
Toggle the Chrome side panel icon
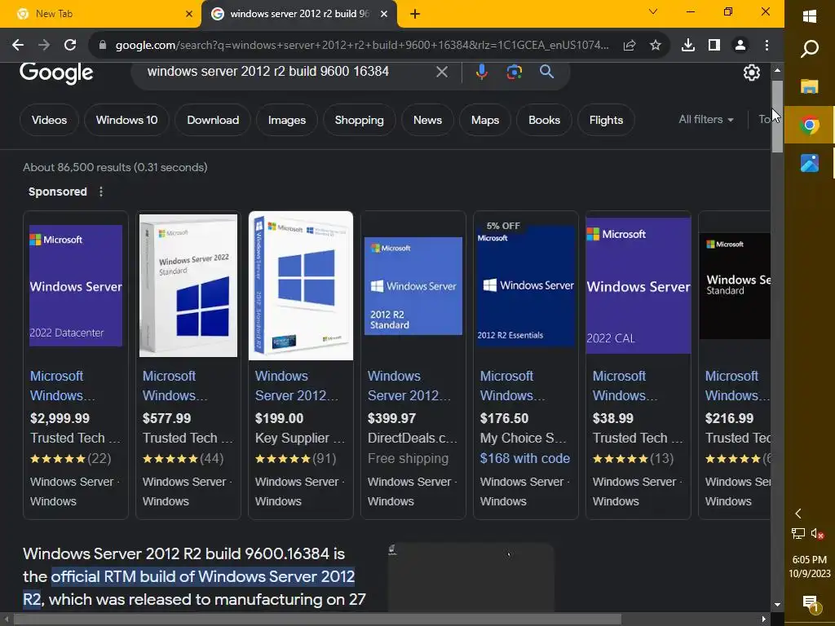(x=714, y=46)
